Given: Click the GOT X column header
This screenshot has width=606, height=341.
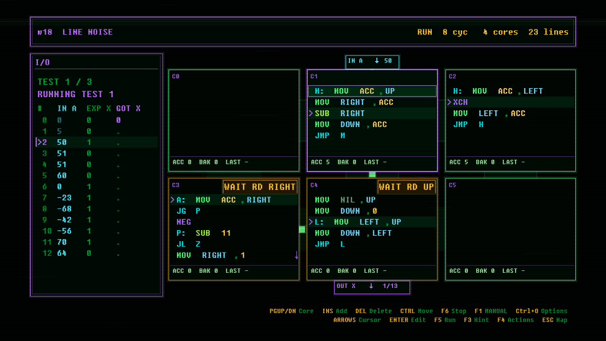Looking at the screenshot, I should tap(128, 108).
